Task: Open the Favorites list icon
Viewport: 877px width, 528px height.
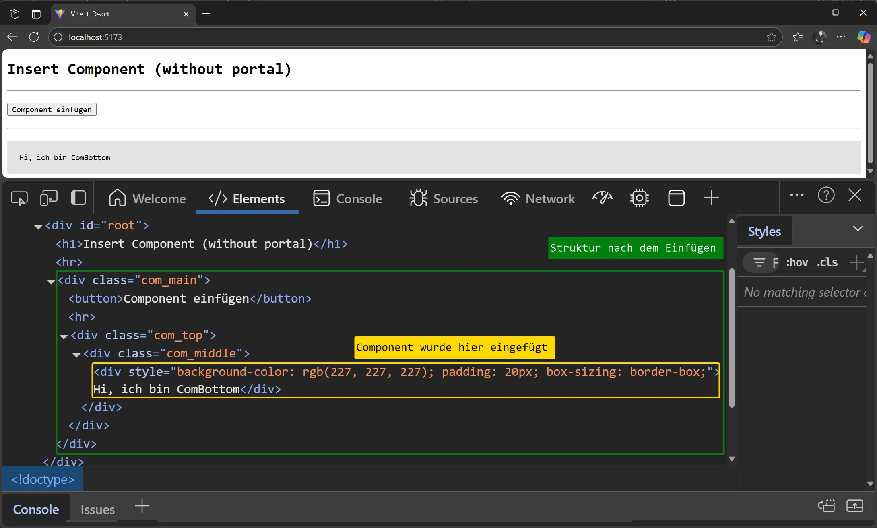Action: pos(798,37)
